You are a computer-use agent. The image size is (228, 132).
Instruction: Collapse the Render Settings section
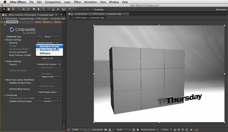5,40
